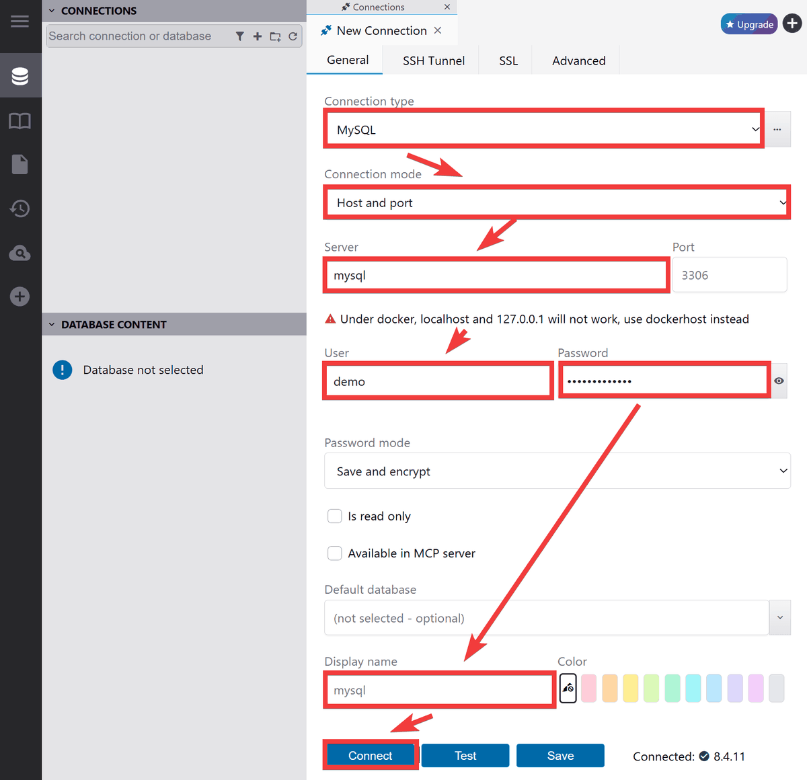Switch to the SSL tab
Screen dimensions: 807x780
click(508, 61)
